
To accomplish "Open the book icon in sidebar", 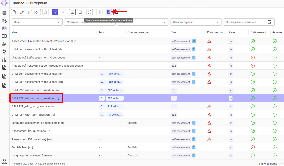I will point(4,36).
